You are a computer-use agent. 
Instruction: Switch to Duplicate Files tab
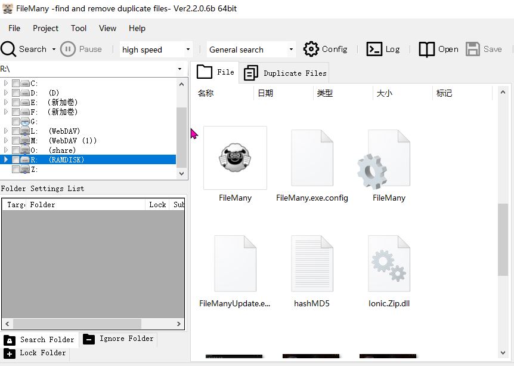(286, 73)
